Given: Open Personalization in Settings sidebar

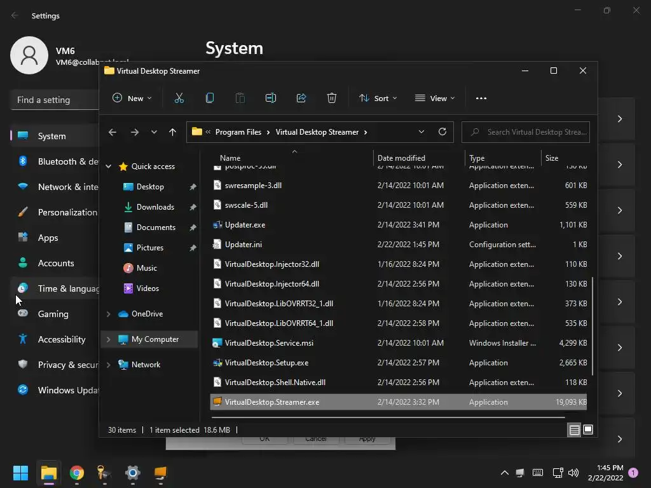Looking at the screenshot, I should click(x=55, y=212).
